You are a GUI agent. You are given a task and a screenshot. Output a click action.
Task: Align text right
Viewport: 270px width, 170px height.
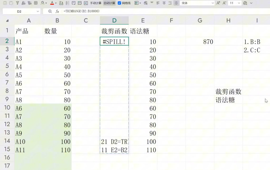pyautogui.click(x=170, y=3)
